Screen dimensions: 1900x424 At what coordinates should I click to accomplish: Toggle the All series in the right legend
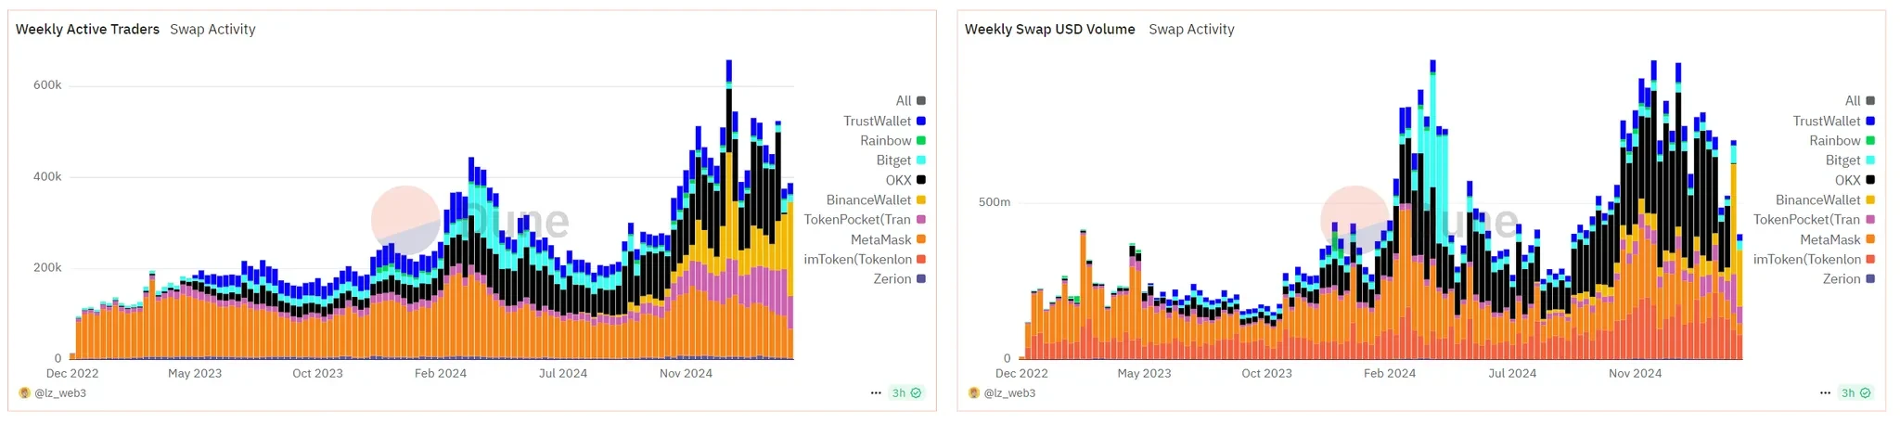[1853, 100]
